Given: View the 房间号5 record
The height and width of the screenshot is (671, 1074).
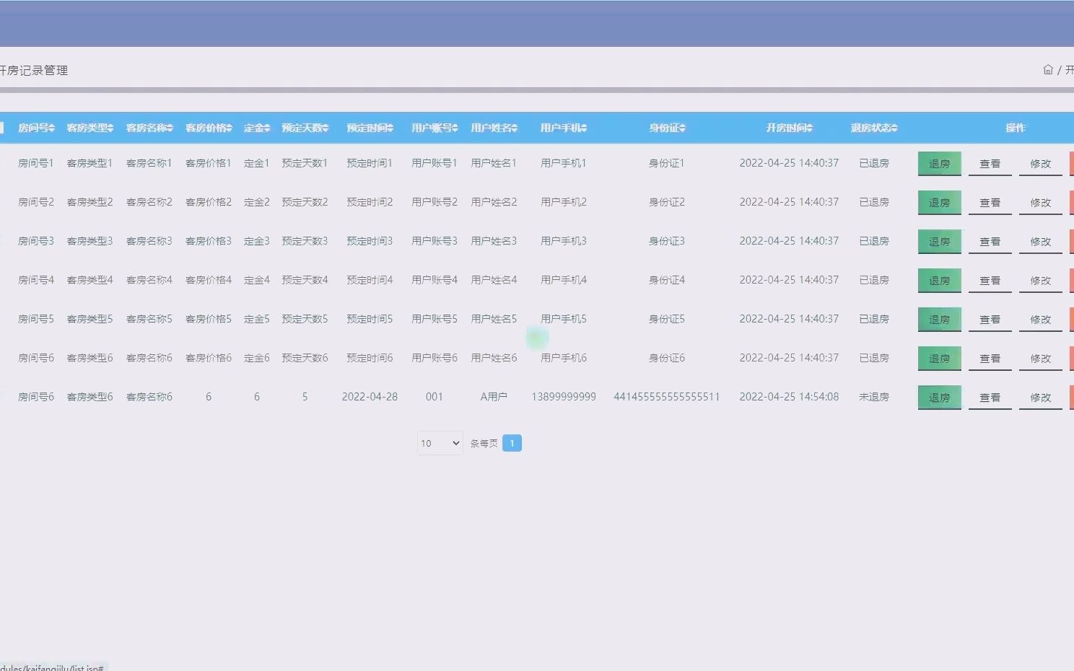Looking at the screenshot, I should point(990,320).
